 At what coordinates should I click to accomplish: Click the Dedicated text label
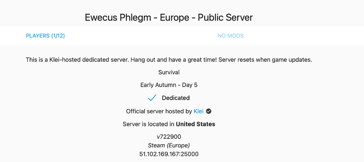(176, 98)
